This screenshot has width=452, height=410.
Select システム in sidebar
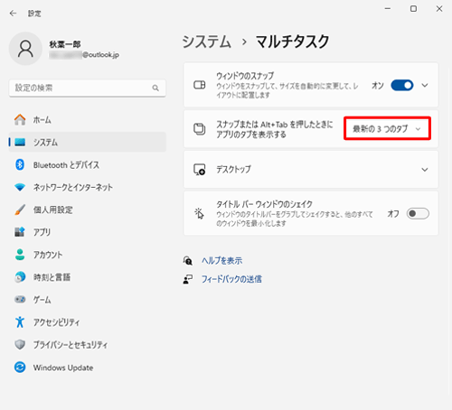(88, 142)
